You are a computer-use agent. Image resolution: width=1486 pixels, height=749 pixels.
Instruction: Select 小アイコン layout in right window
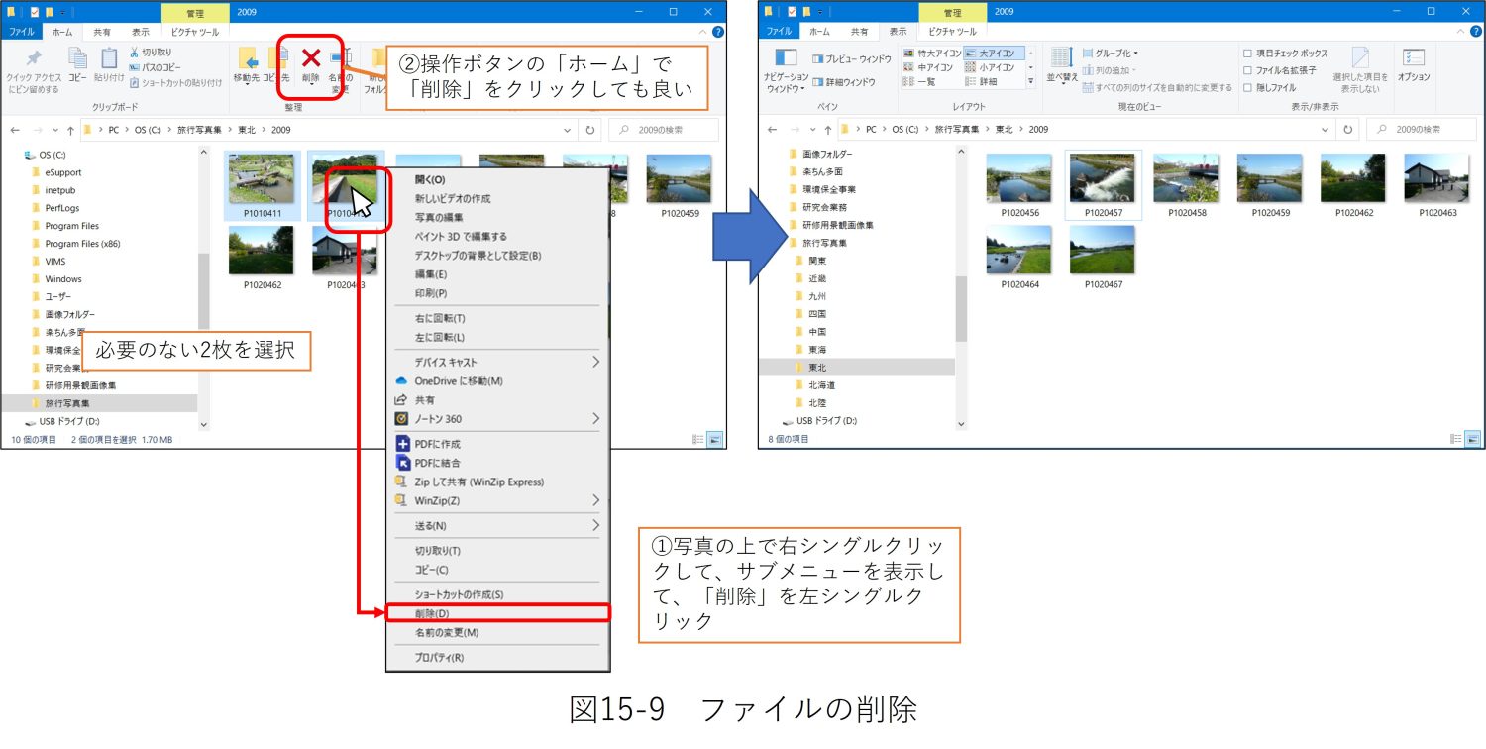[x=990, y=67]
